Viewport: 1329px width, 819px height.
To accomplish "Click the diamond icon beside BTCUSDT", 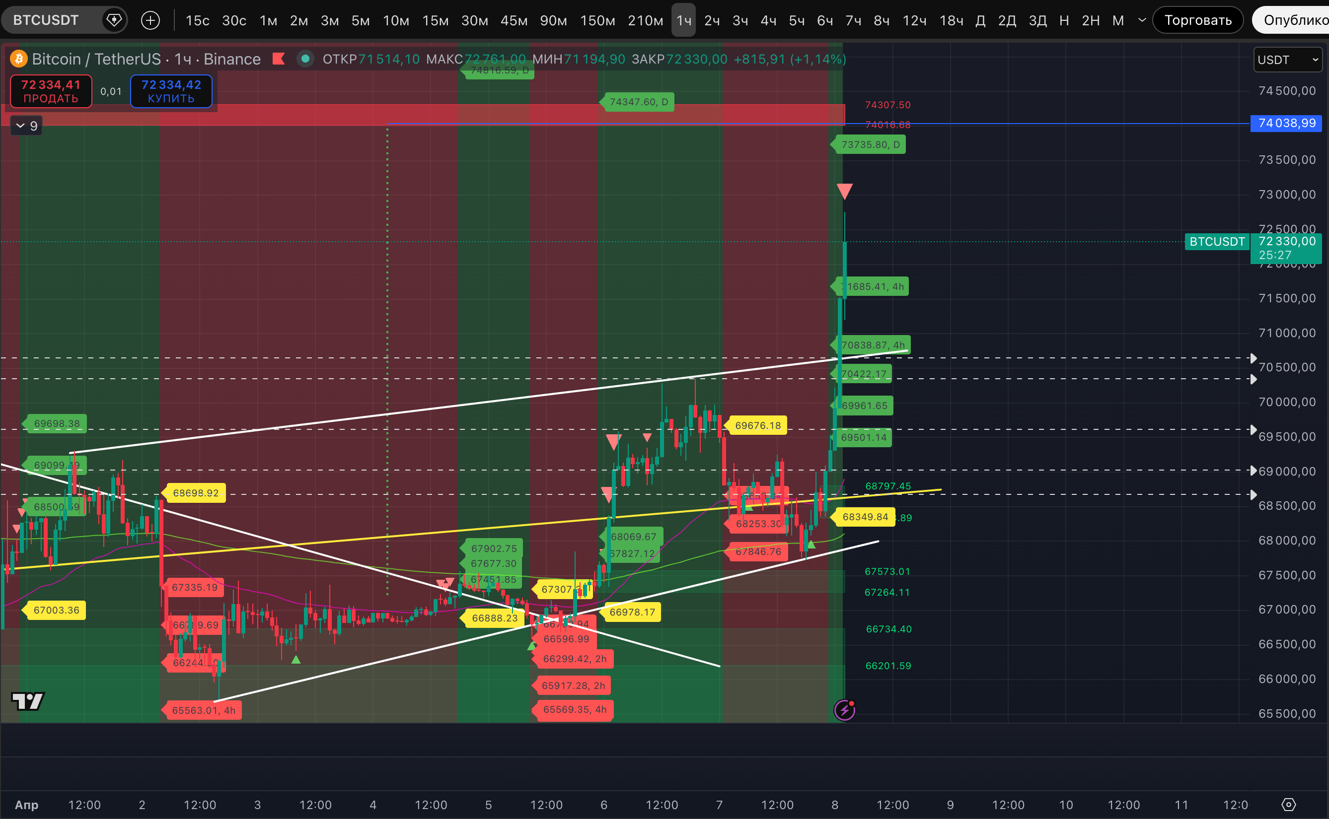I will [x=114, y=20].
